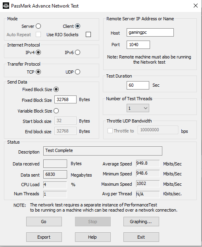Close the Advance Network Test window
The height and width of the screenshot is (247, 202).
pyautogui.click(x=195, y=6)
